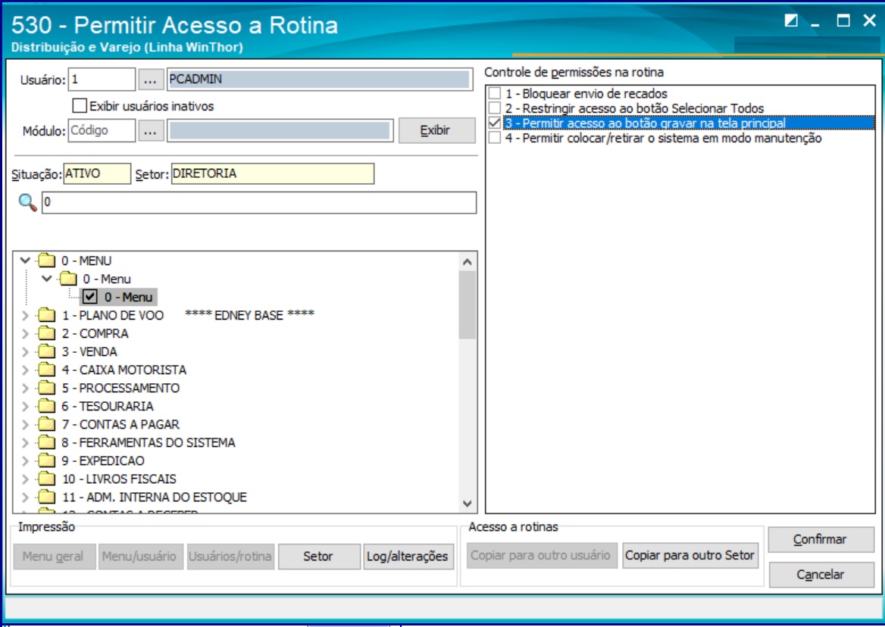Screen dimensions: 885x627
Task: Click folder icon of 8 - FERRAMENTAS DO SISTEMA
Action: [46, 443]
